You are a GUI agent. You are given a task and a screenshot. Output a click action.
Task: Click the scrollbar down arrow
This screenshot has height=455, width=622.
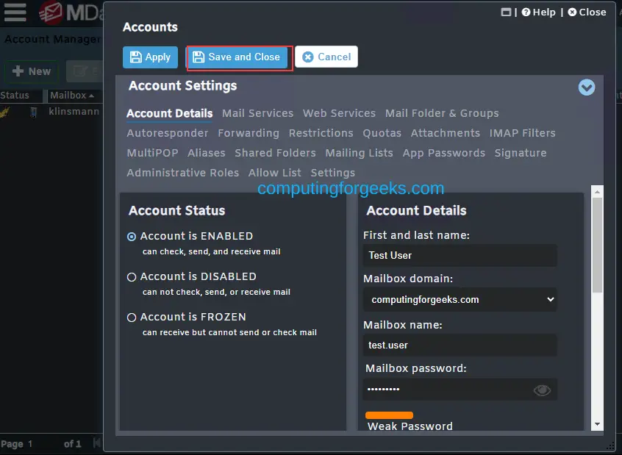[598, 424]
